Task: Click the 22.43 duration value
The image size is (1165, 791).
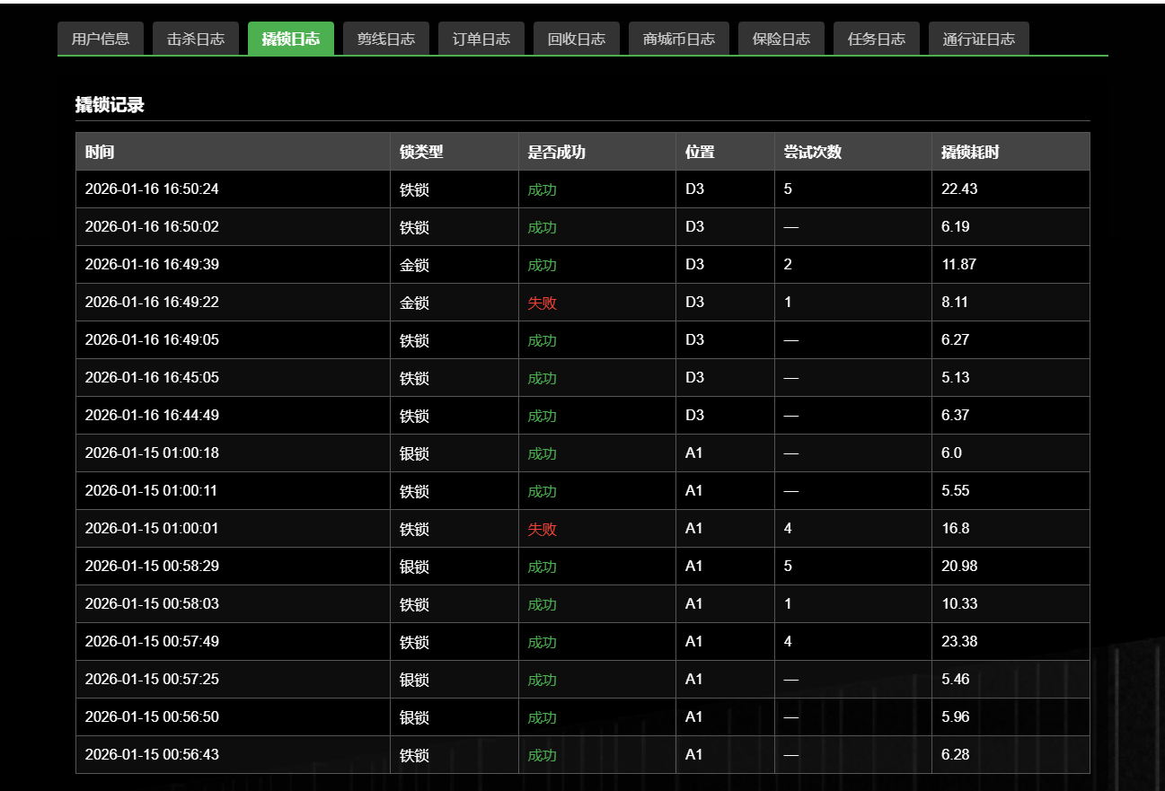Action: [x=959, y=189]
